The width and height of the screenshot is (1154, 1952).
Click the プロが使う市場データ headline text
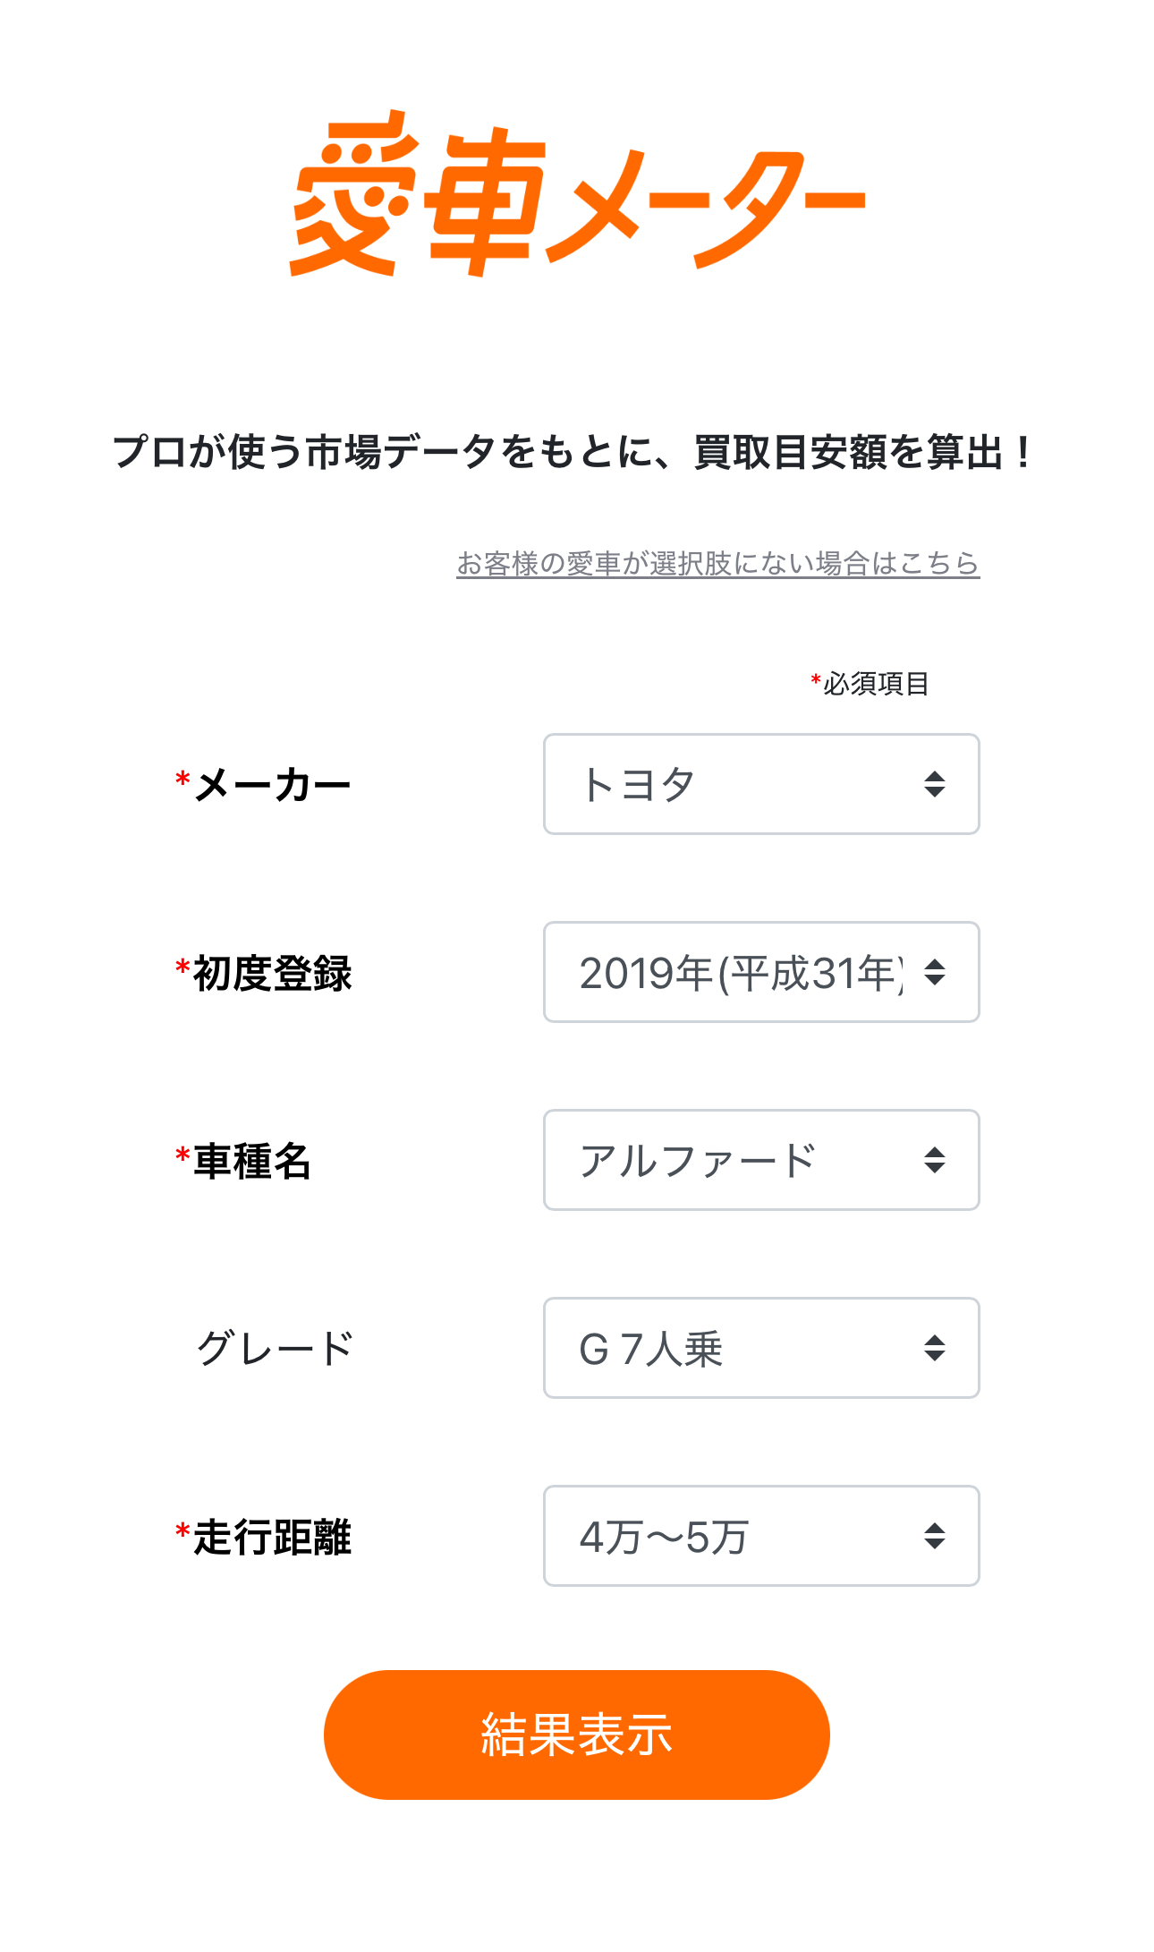pos(573,451)
